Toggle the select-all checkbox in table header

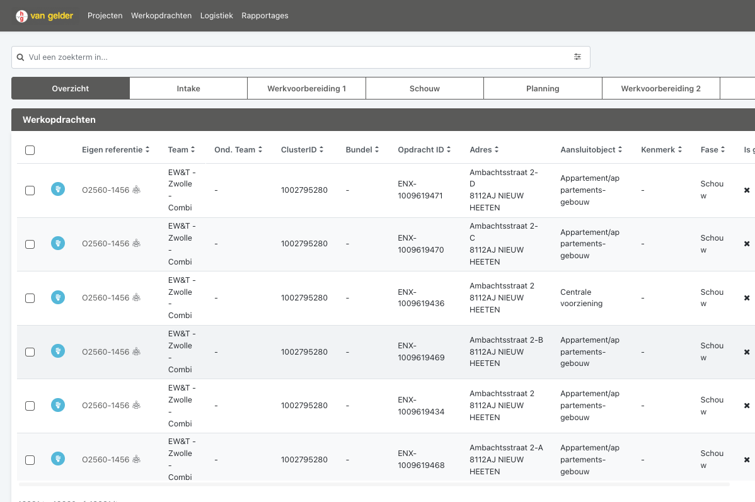[30, 150]
